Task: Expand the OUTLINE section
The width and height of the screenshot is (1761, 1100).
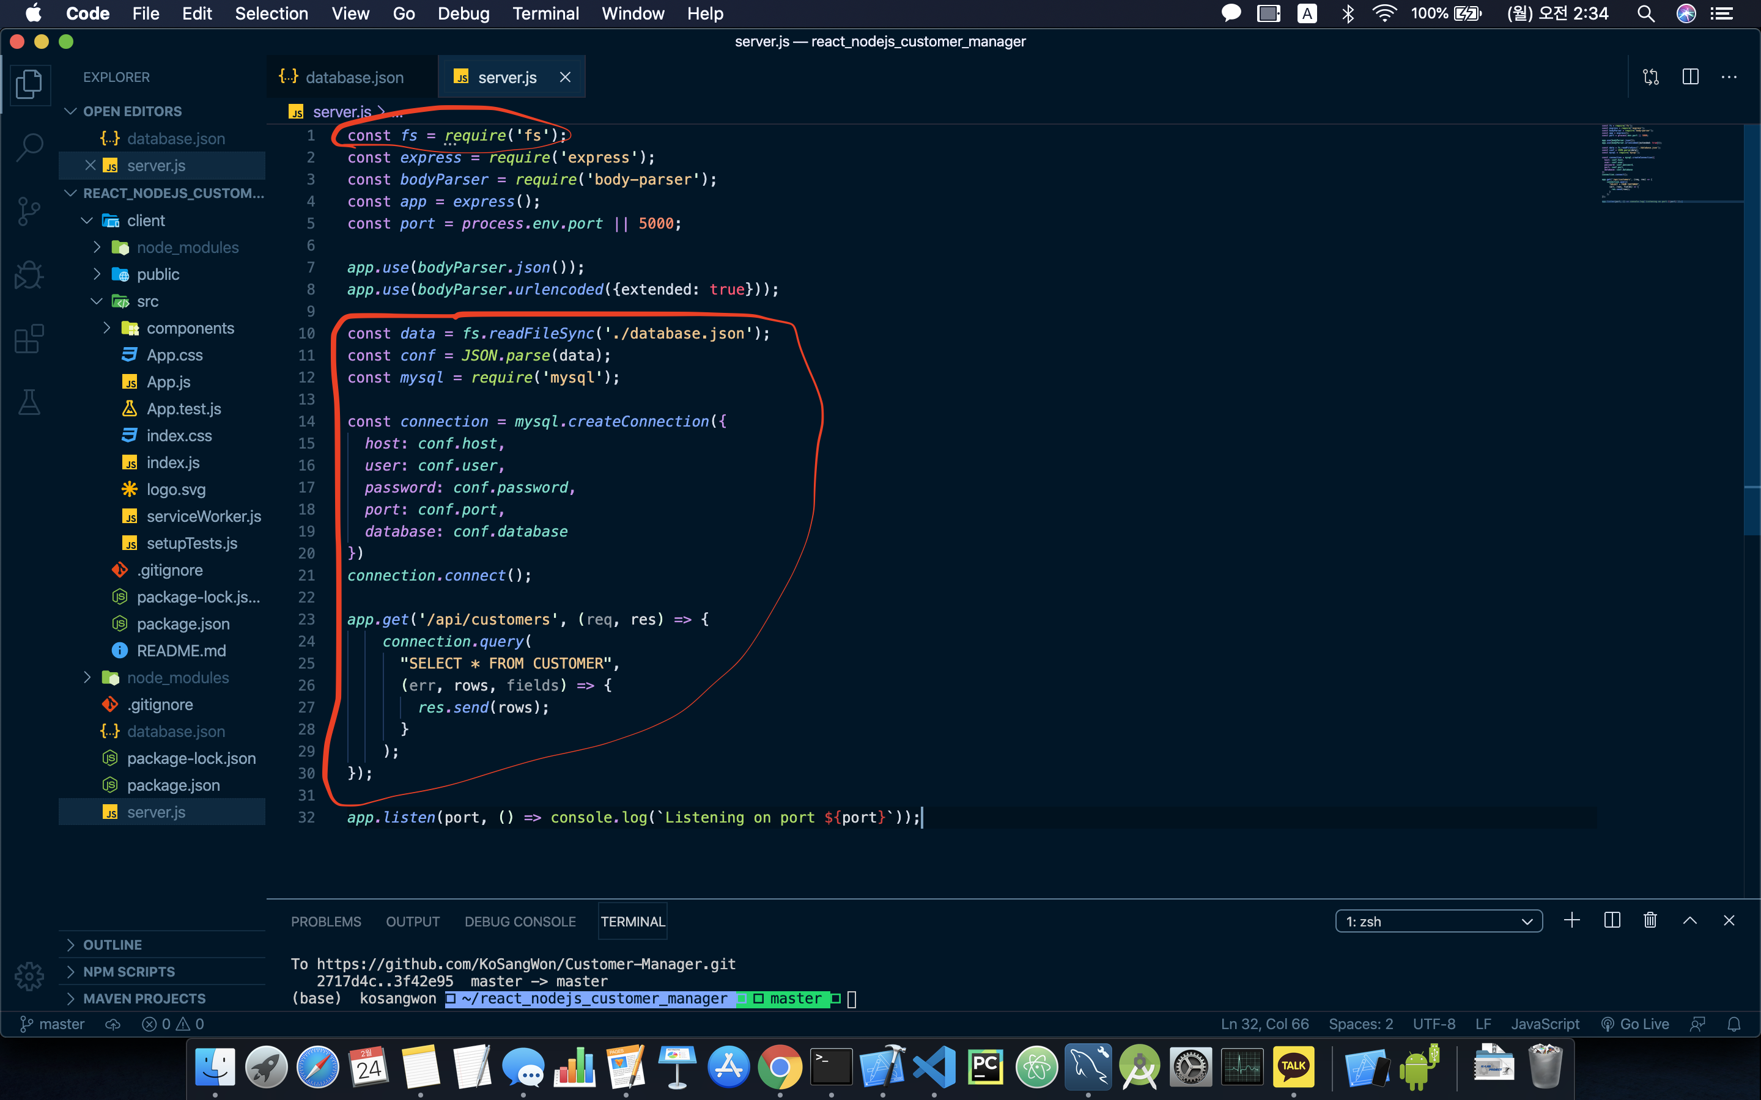Action: click(112, 944)
